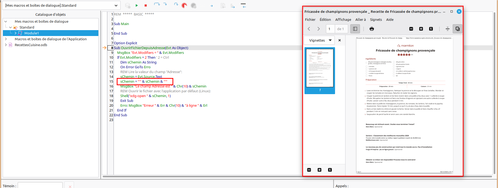The height and width of the screenshot is (188, 498).
Task: Click the Print icon in the PDF viewer
Action: point(371,29)
